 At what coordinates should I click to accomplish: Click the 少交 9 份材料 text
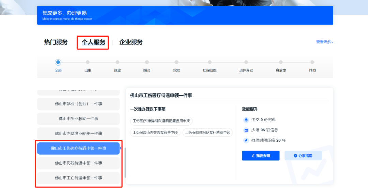[x=263, y=120]
